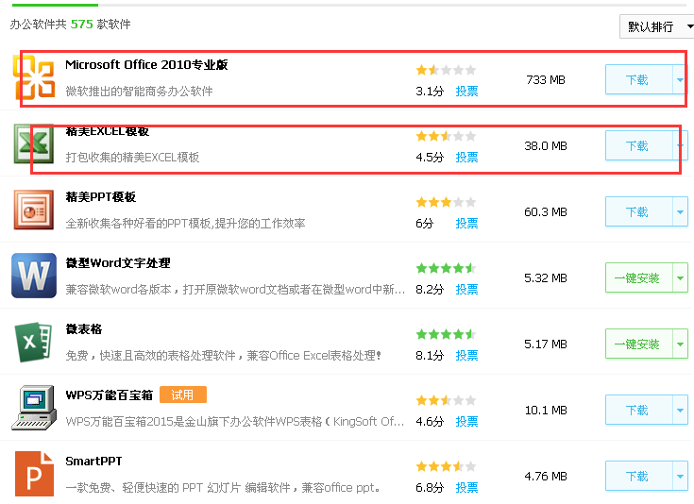Image resolution: width=694 pixels, height=504 pixels.
Task: Open the 精美PPT模板 title link
Action: pos(100,197)
